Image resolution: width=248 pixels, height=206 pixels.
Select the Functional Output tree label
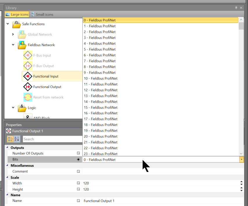click(x=47, y=87)
